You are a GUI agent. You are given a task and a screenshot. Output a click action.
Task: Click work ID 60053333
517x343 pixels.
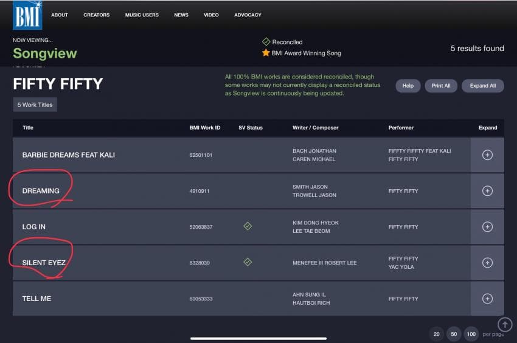pyautogui.click(x=201, y=299)
